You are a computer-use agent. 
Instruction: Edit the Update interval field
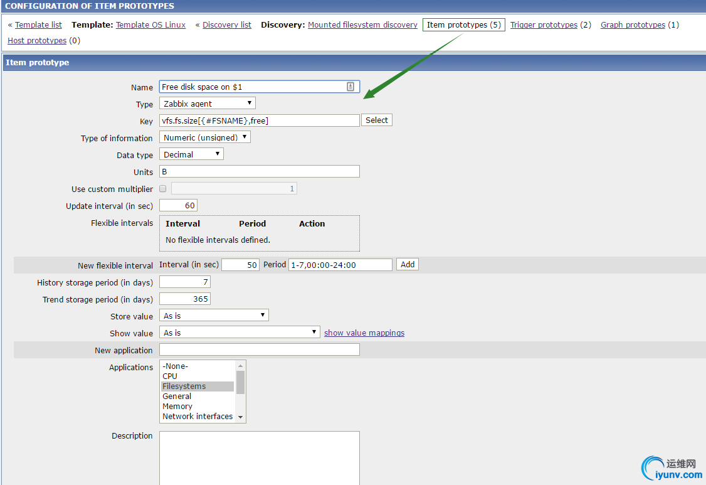click(x=178, y=206)
